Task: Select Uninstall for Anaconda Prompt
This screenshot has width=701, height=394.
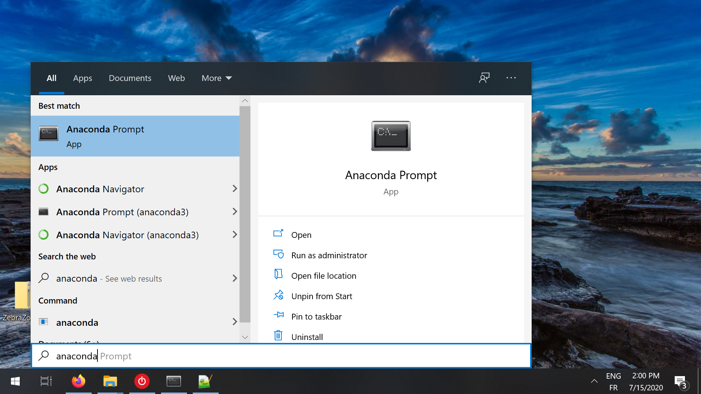Action: pos(307,337)
